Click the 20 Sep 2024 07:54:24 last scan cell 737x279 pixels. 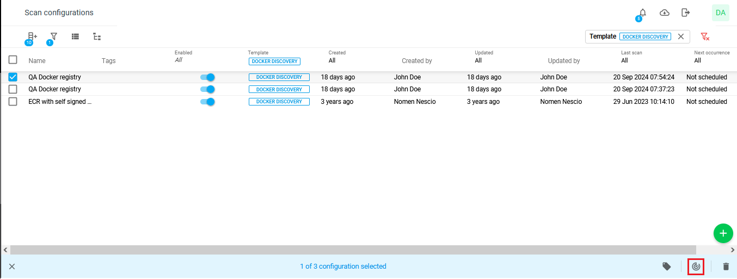click(x=644, y=77)
